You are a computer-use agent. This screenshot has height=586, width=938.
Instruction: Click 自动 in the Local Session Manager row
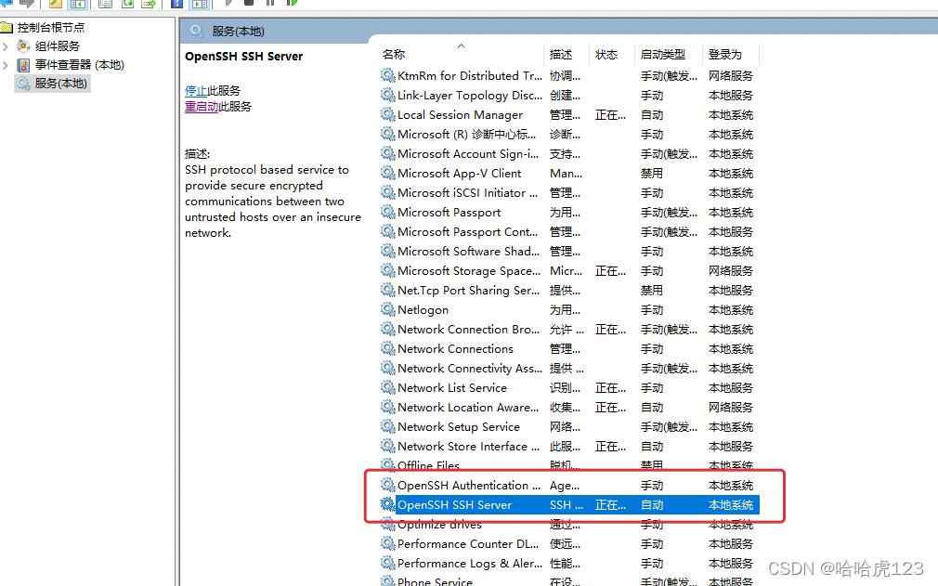pos(651,114)
